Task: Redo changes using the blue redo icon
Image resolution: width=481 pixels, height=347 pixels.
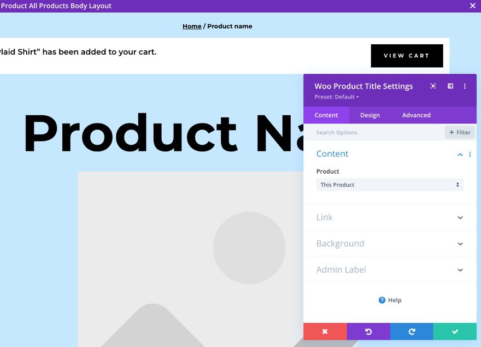Action: [411, 332]
